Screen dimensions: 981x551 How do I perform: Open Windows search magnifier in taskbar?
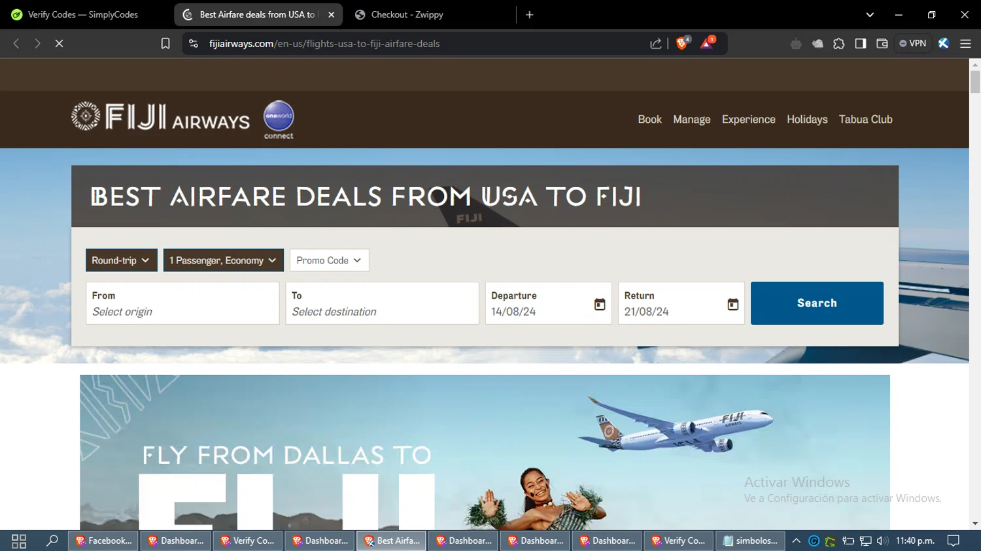tap(52, 541)
